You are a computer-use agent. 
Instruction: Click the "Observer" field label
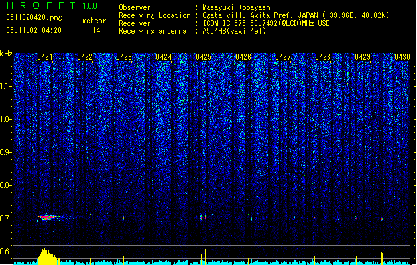pos(135,7)
